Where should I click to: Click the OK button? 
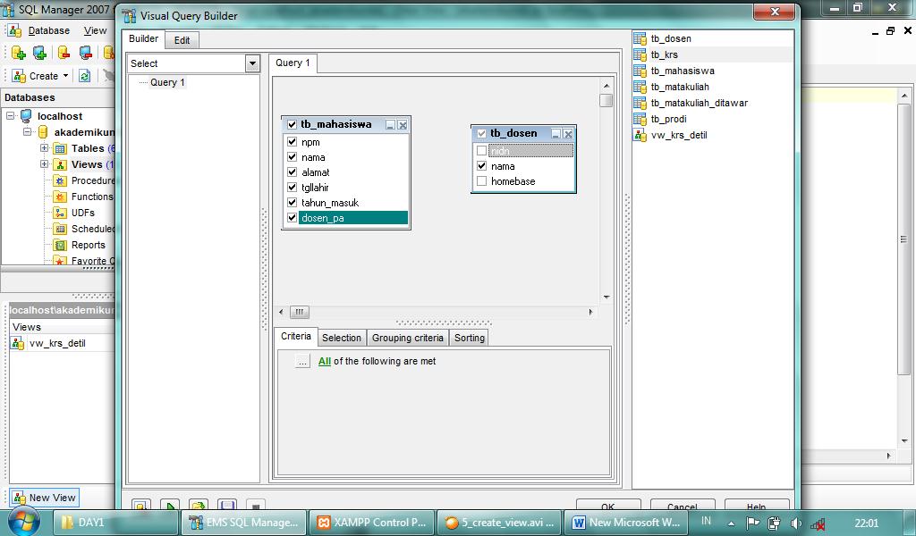click(x=608, y=506)
